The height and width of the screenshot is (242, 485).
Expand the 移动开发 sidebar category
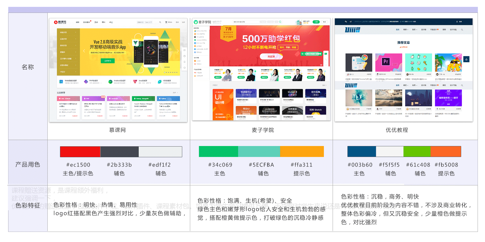pyautogui.click(x=69, y=45)
